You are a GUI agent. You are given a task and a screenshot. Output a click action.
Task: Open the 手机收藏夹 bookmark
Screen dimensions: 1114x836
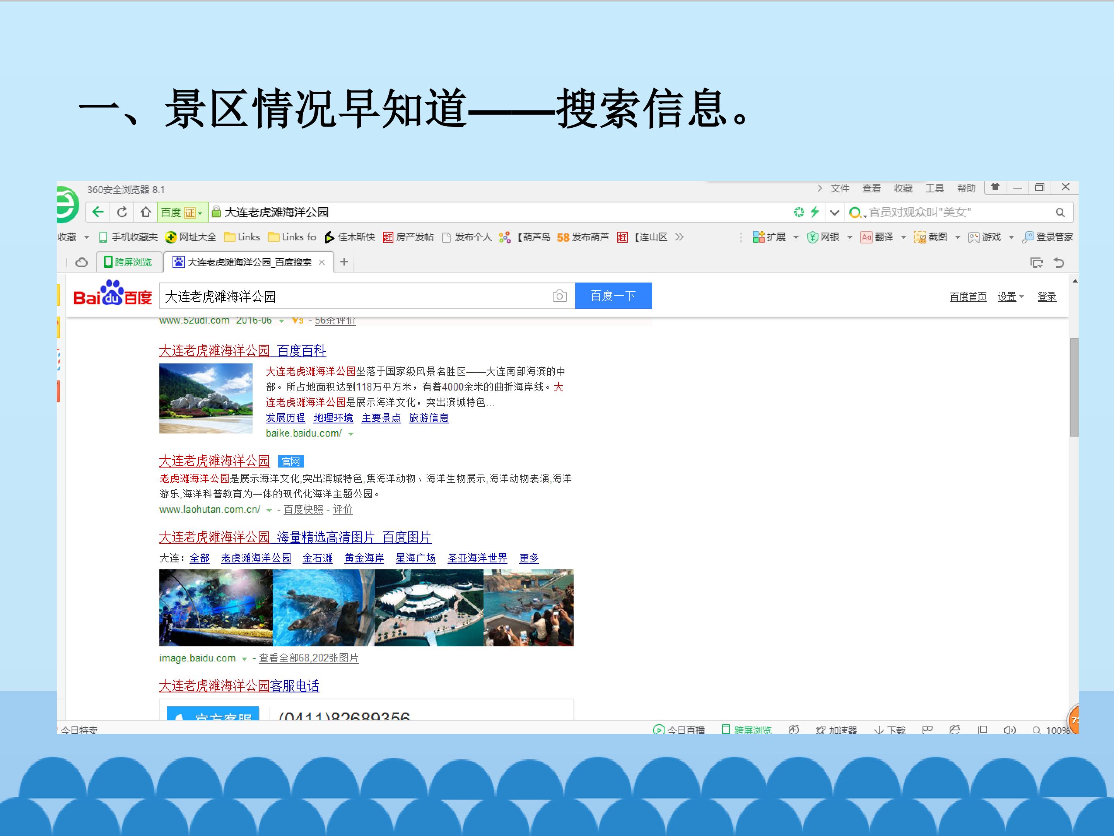tap(128, 237)
